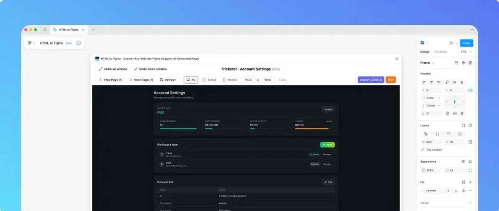Align bottom icon in Position section
This screenshot has width=499, height=211.
tap(462, 82)
